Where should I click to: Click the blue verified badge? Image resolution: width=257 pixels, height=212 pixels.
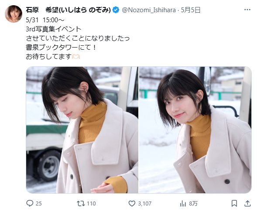(116, 10)
